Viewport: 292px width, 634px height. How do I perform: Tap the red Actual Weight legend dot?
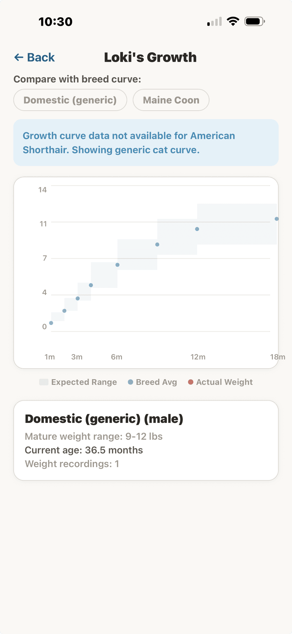click(x=190, y=382)
